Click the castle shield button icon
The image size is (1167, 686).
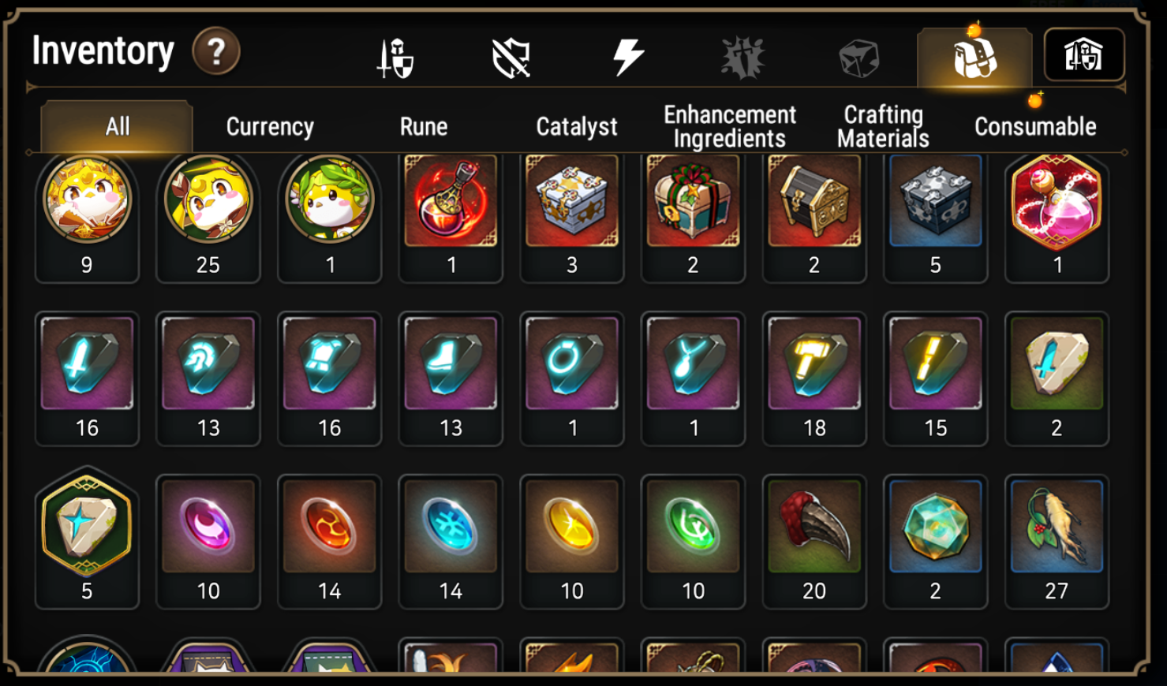[x=1084, y=55]
